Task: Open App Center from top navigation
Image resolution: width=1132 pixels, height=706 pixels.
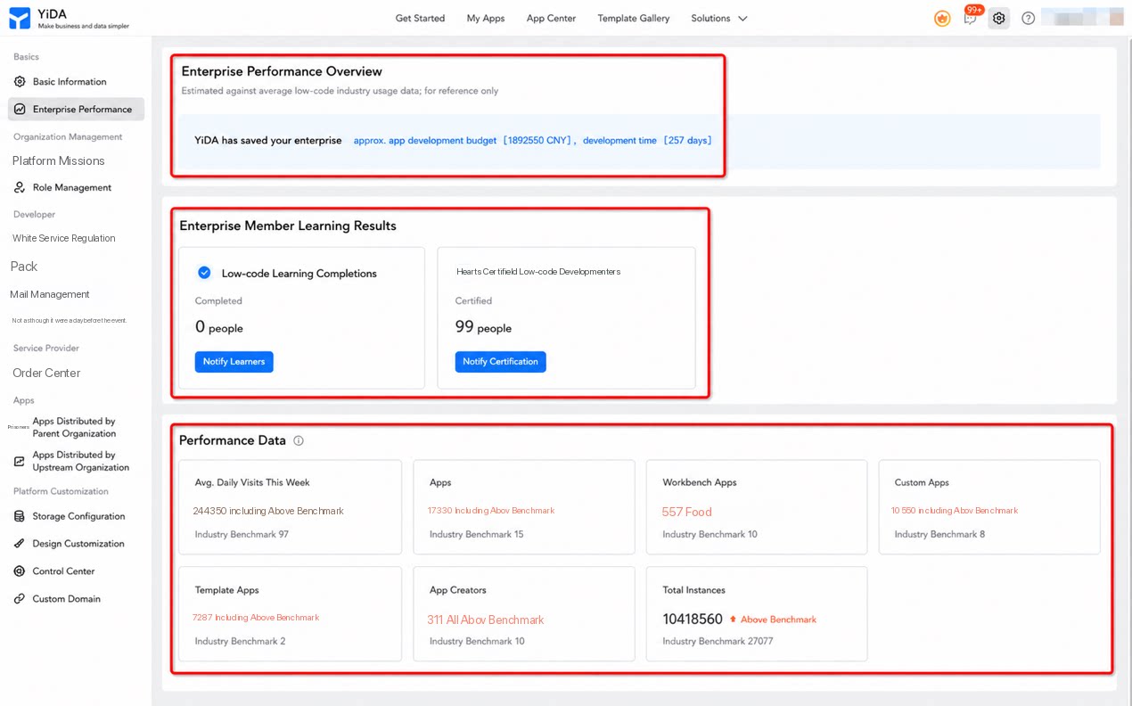Action: [551, 18]
